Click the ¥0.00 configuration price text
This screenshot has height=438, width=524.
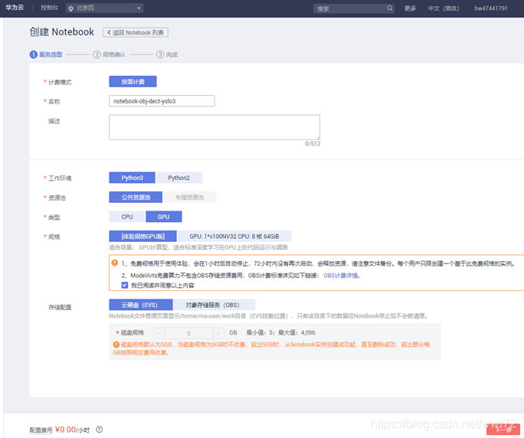click(66, 430)
